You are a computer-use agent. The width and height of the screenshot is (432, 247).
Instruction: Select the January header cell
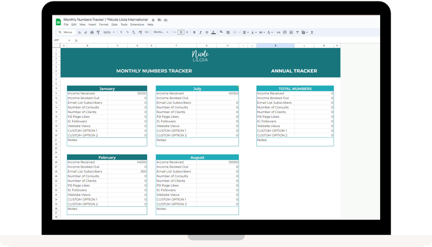pos(107,89)
